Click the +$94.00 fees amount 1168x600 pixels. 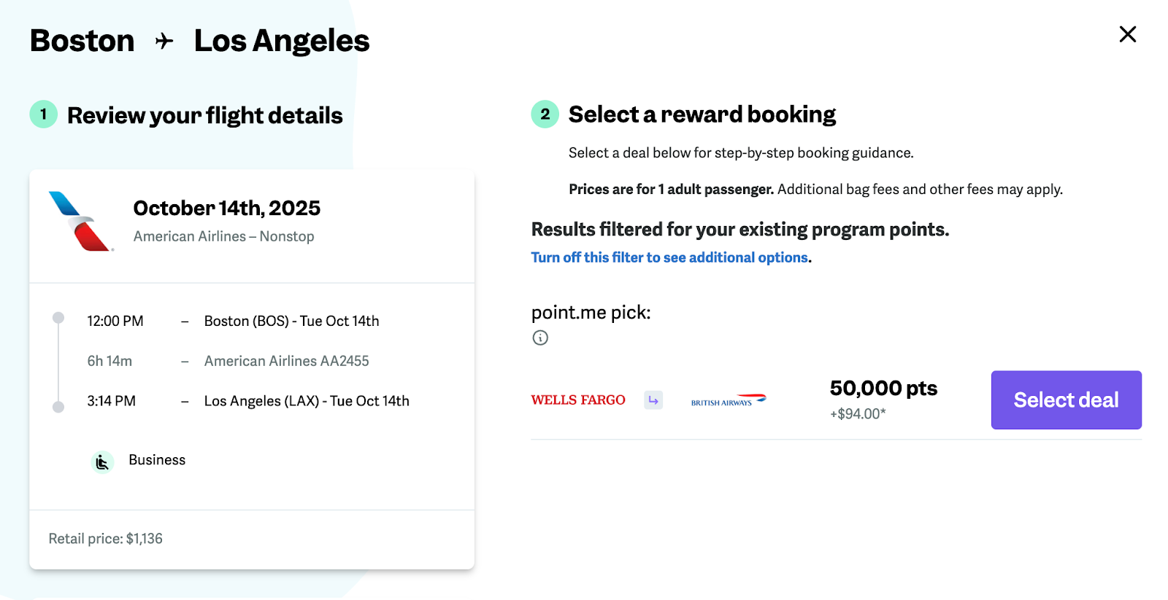(858, 414)
